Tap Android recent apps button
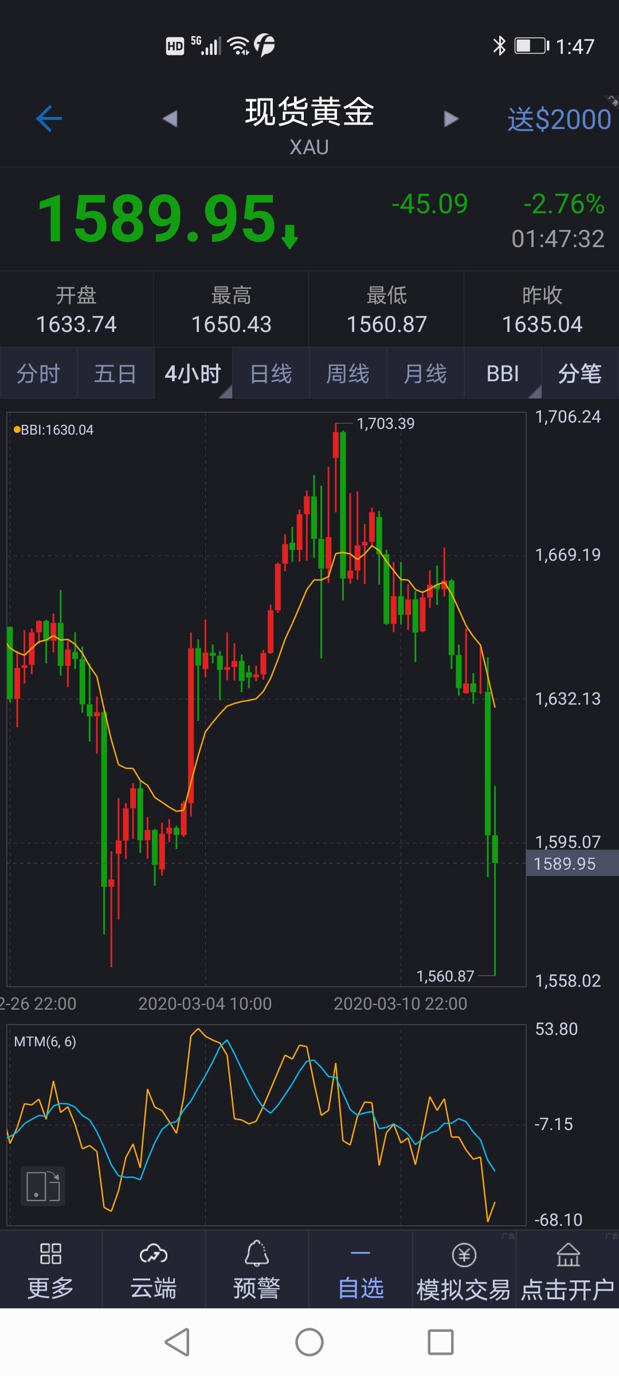 (x=441, y=1342)
